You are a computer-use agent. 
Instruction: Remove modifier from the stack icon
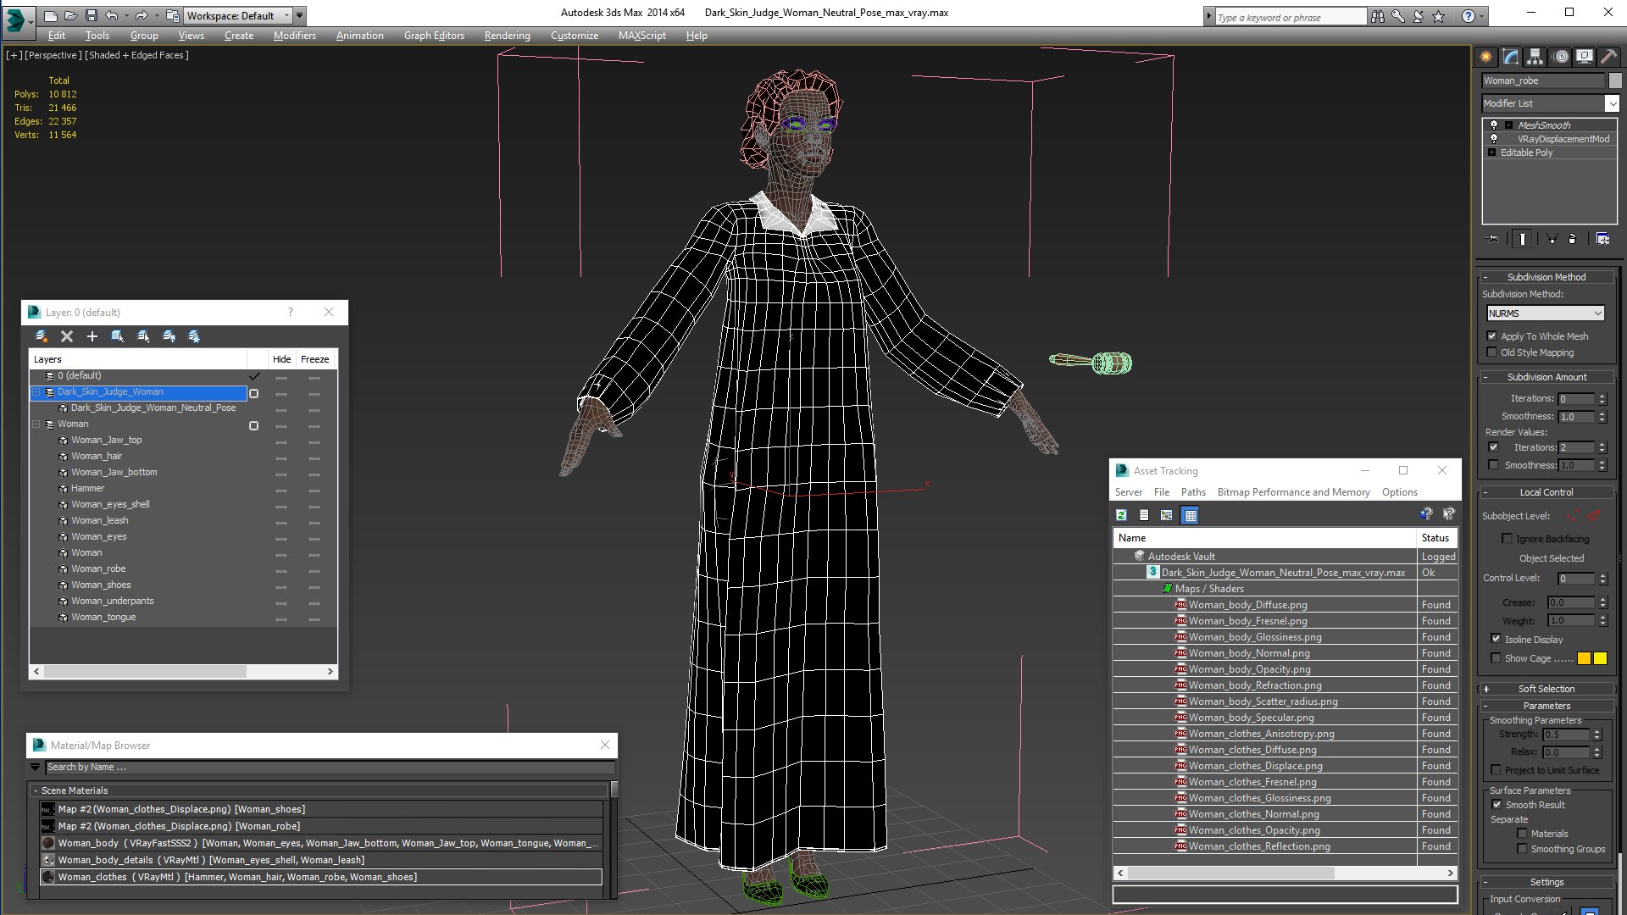click(x=1573, y=239)
